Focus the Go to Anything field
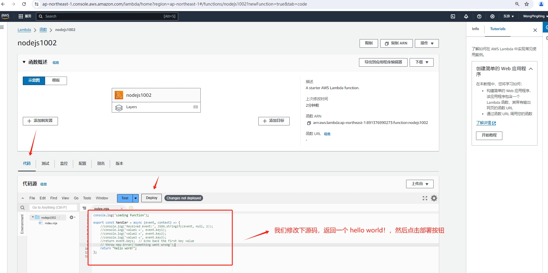 point(53,208)
